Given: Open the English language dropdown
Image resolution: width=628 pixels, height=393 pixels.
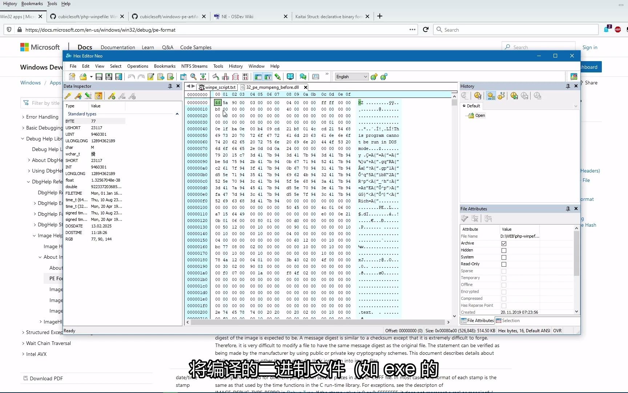Looking at the screenshot, I should pos(351,76).
